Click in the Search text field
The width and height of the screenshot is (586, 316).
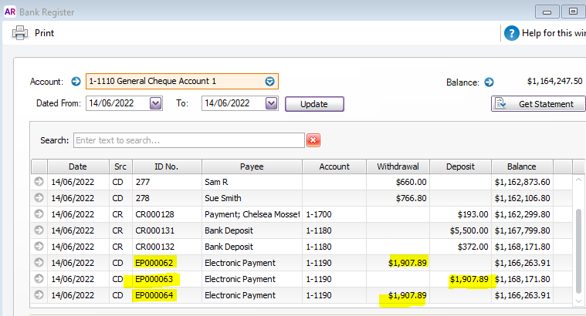click(188, 140)
